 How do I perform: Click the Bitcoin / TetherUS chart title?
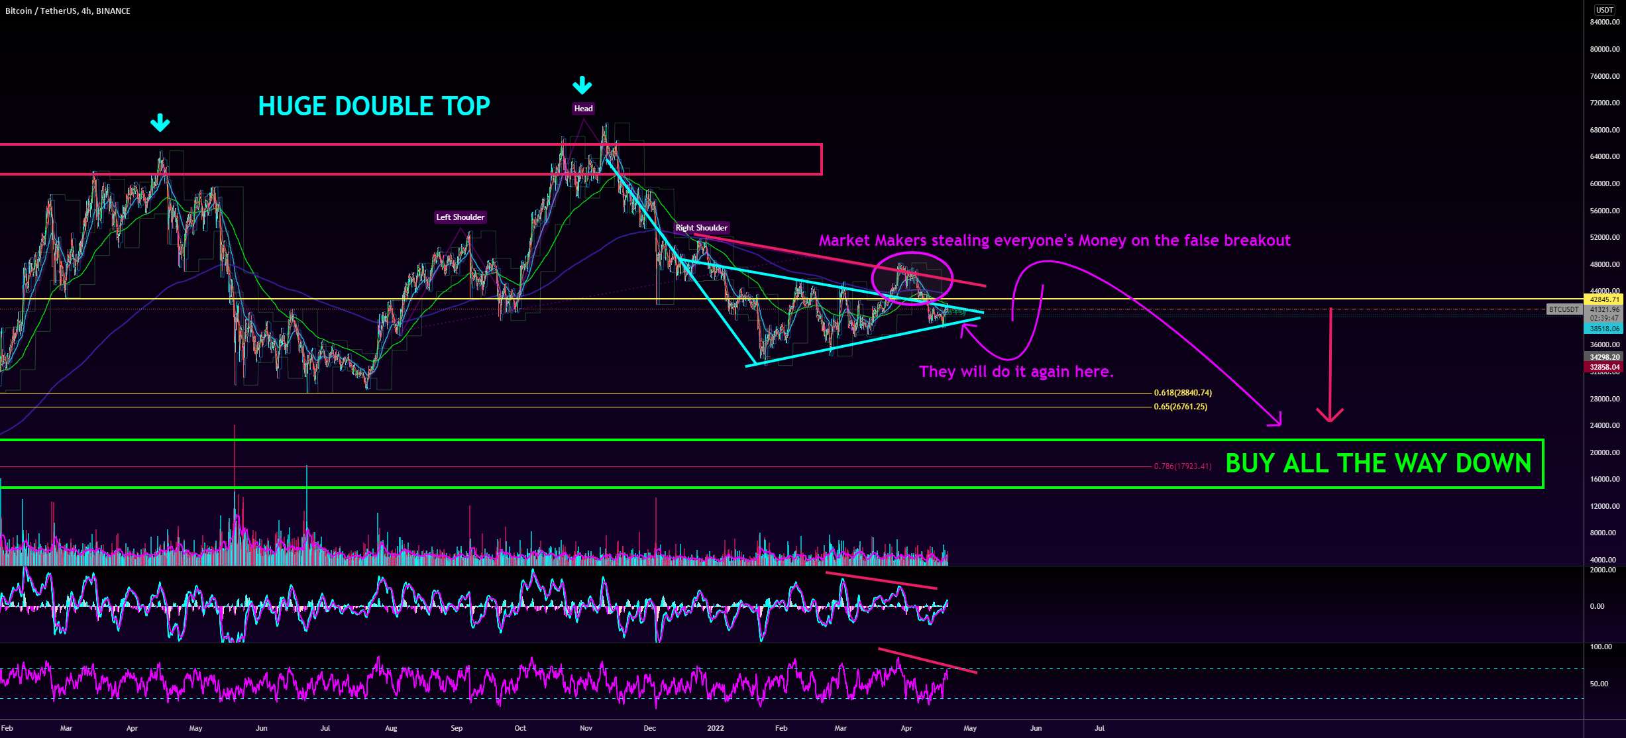tap(68, 11)
